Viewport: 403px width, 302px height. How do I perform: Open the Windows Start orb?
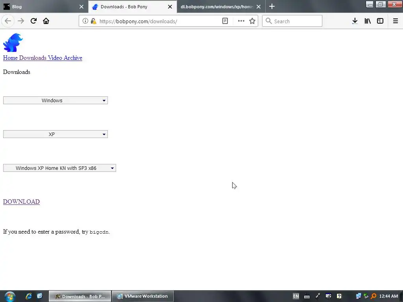pos(10,296)
